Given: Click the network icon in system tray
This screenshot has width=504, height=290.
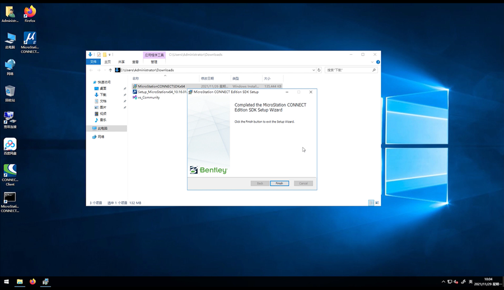Looking at the screenshot, I should (x=449, y=282).
